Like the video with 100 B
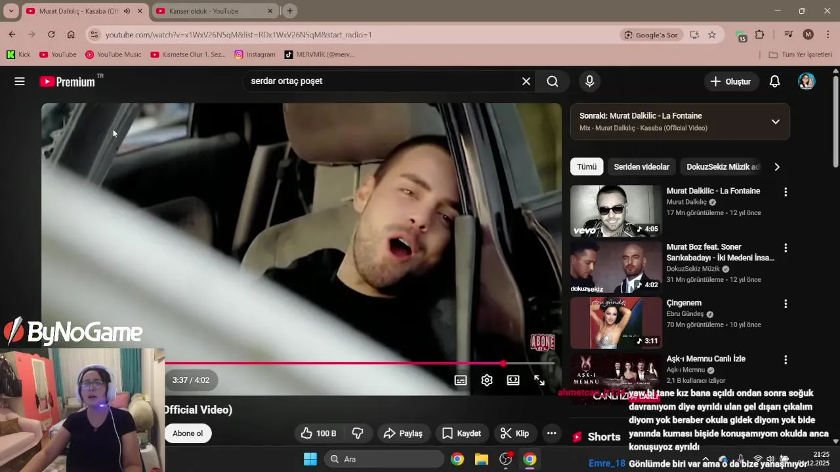This screenshot has width=840, height=472. pyautogui.click(x=318, y=433)
